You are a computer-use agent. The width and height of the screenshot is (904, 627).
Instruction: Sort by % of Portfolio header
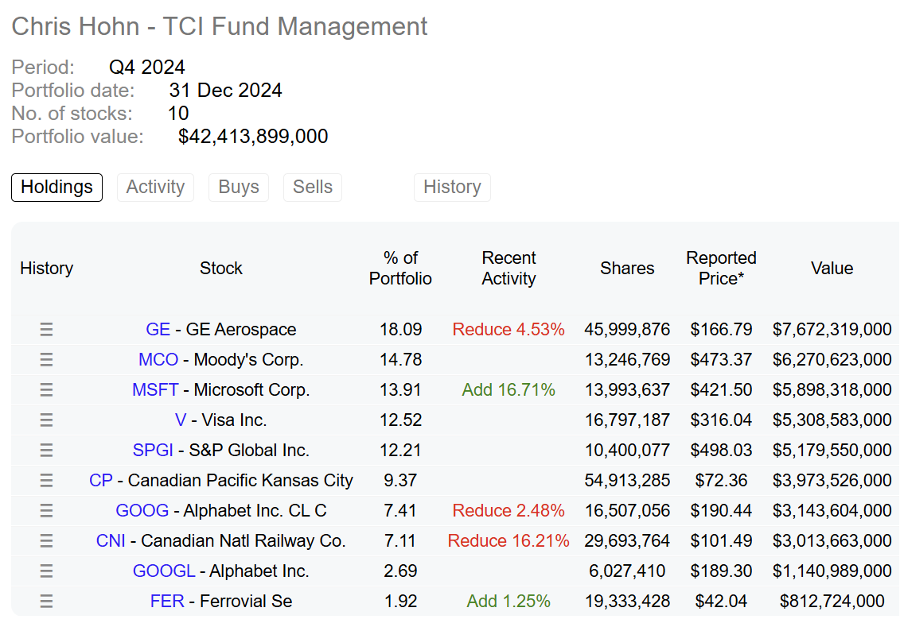[400, 269]
